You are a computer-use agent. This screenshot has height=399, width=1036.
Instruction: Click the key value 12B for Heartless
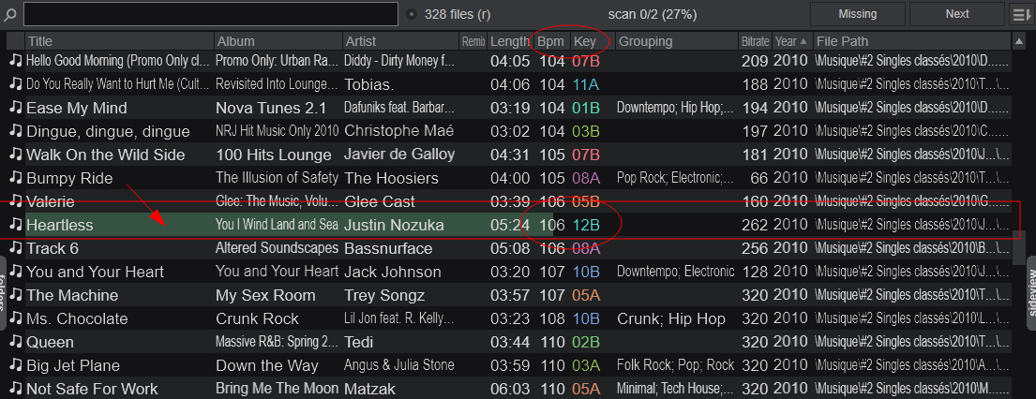pos(586,226)
